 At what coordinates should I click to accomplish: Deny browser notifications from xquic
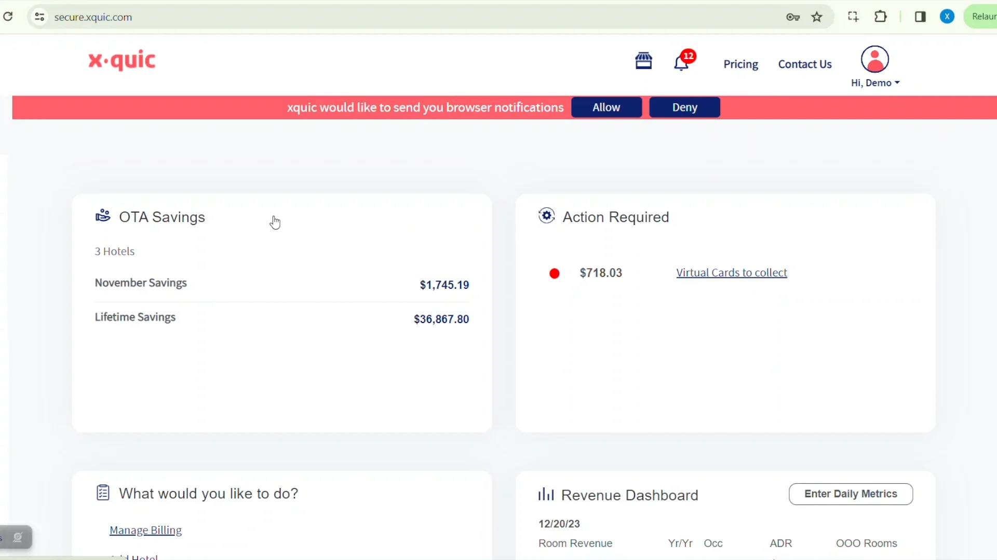click(x=684, y=107)
